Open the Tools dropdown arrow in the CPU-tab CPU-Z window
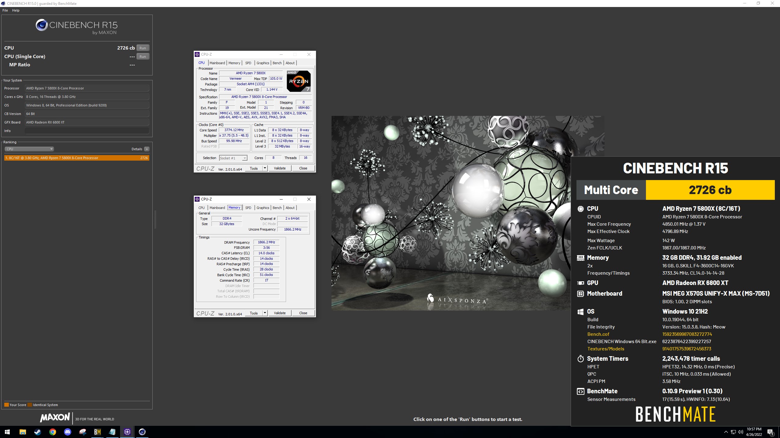This screenshot has height=438, width=780. [x=265, y=168]
